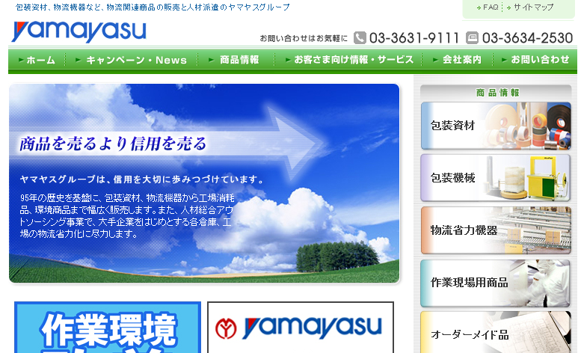Viewport: 584px width, 353px height.
Task: Click the blue-sky hero image
Action: coord(204,183)
